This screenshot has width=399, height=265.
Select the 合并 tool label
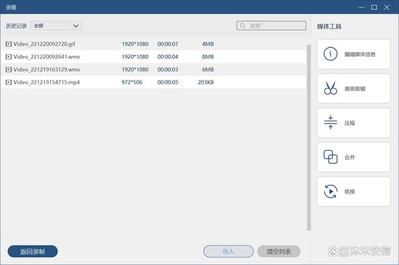[350, 157]
